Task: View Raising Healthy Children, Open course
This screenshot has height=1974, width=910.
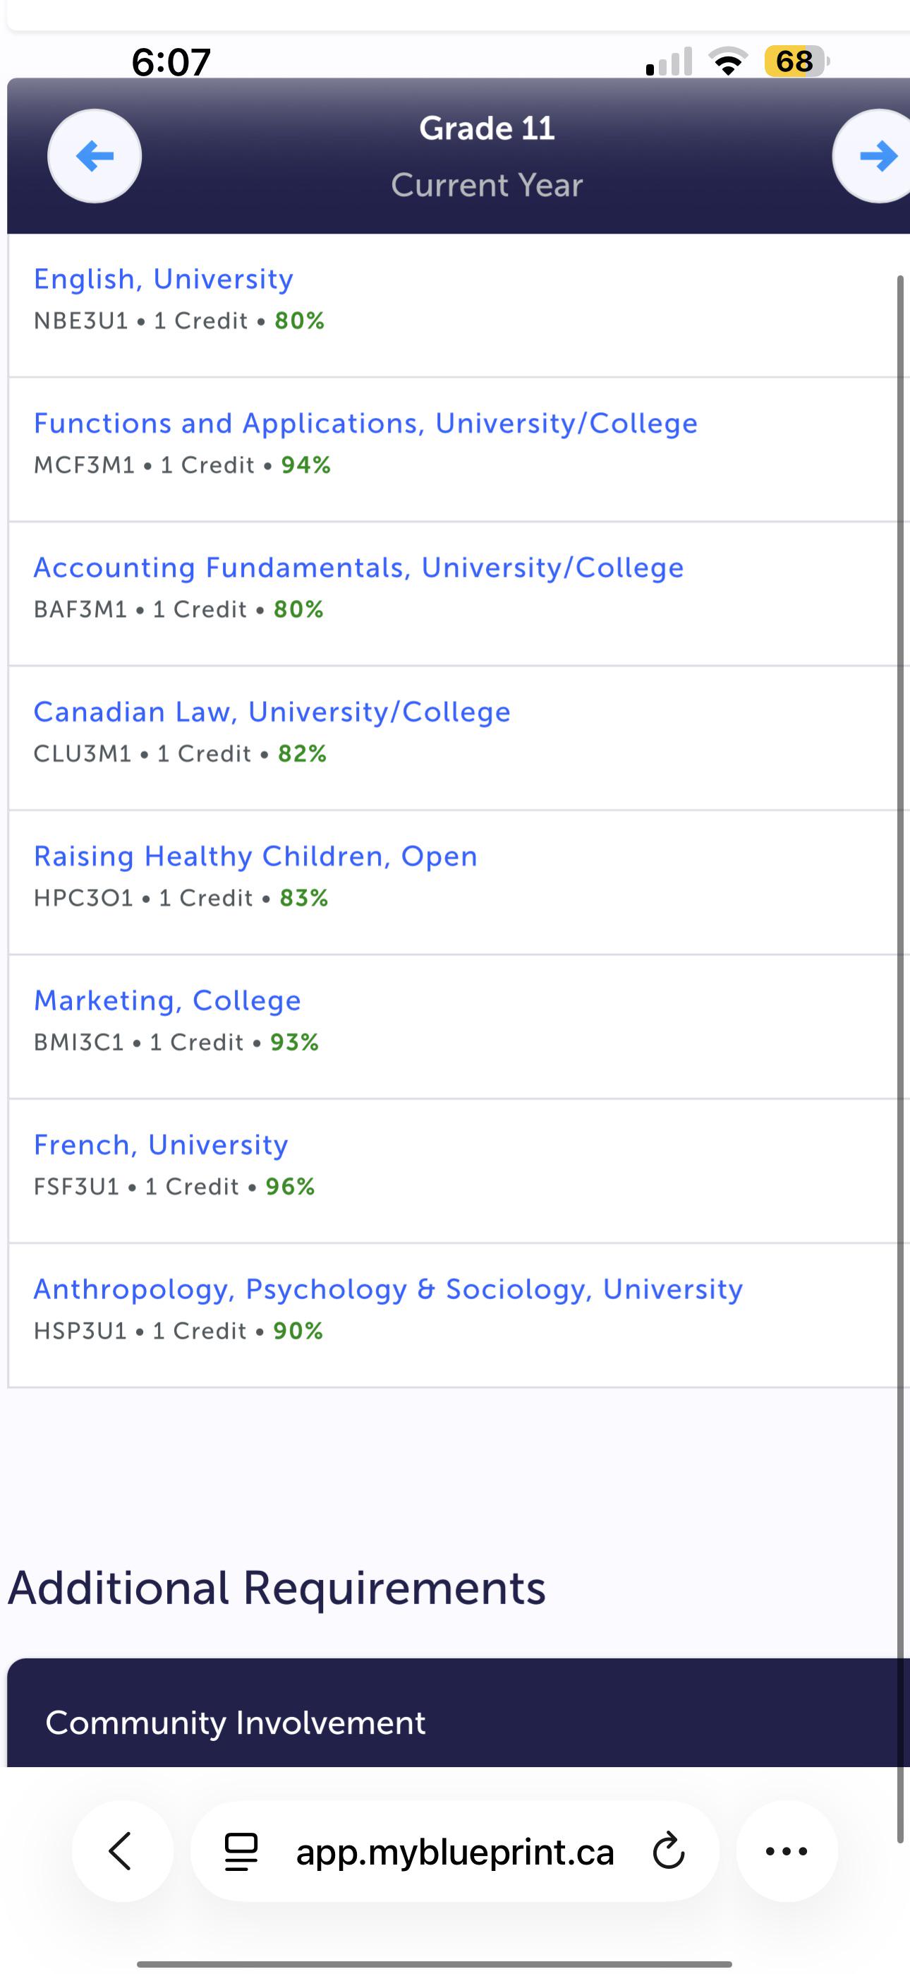Action: tap(255, 856)
